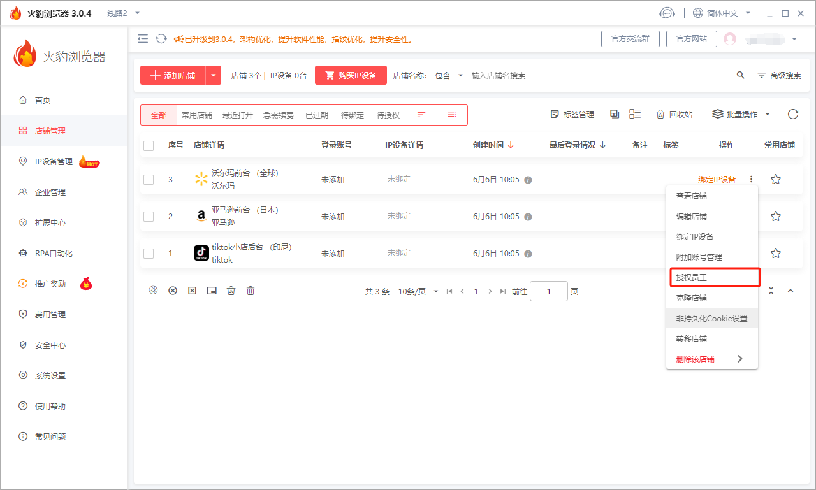Image resolution: width=816 pixels, height=490 pixels.
Task: Open the customer service headset icon
Action: point(667,13)
